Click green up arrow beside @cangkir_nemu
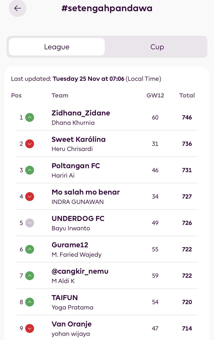The image size is (214, 340). [x=30, y=276]
